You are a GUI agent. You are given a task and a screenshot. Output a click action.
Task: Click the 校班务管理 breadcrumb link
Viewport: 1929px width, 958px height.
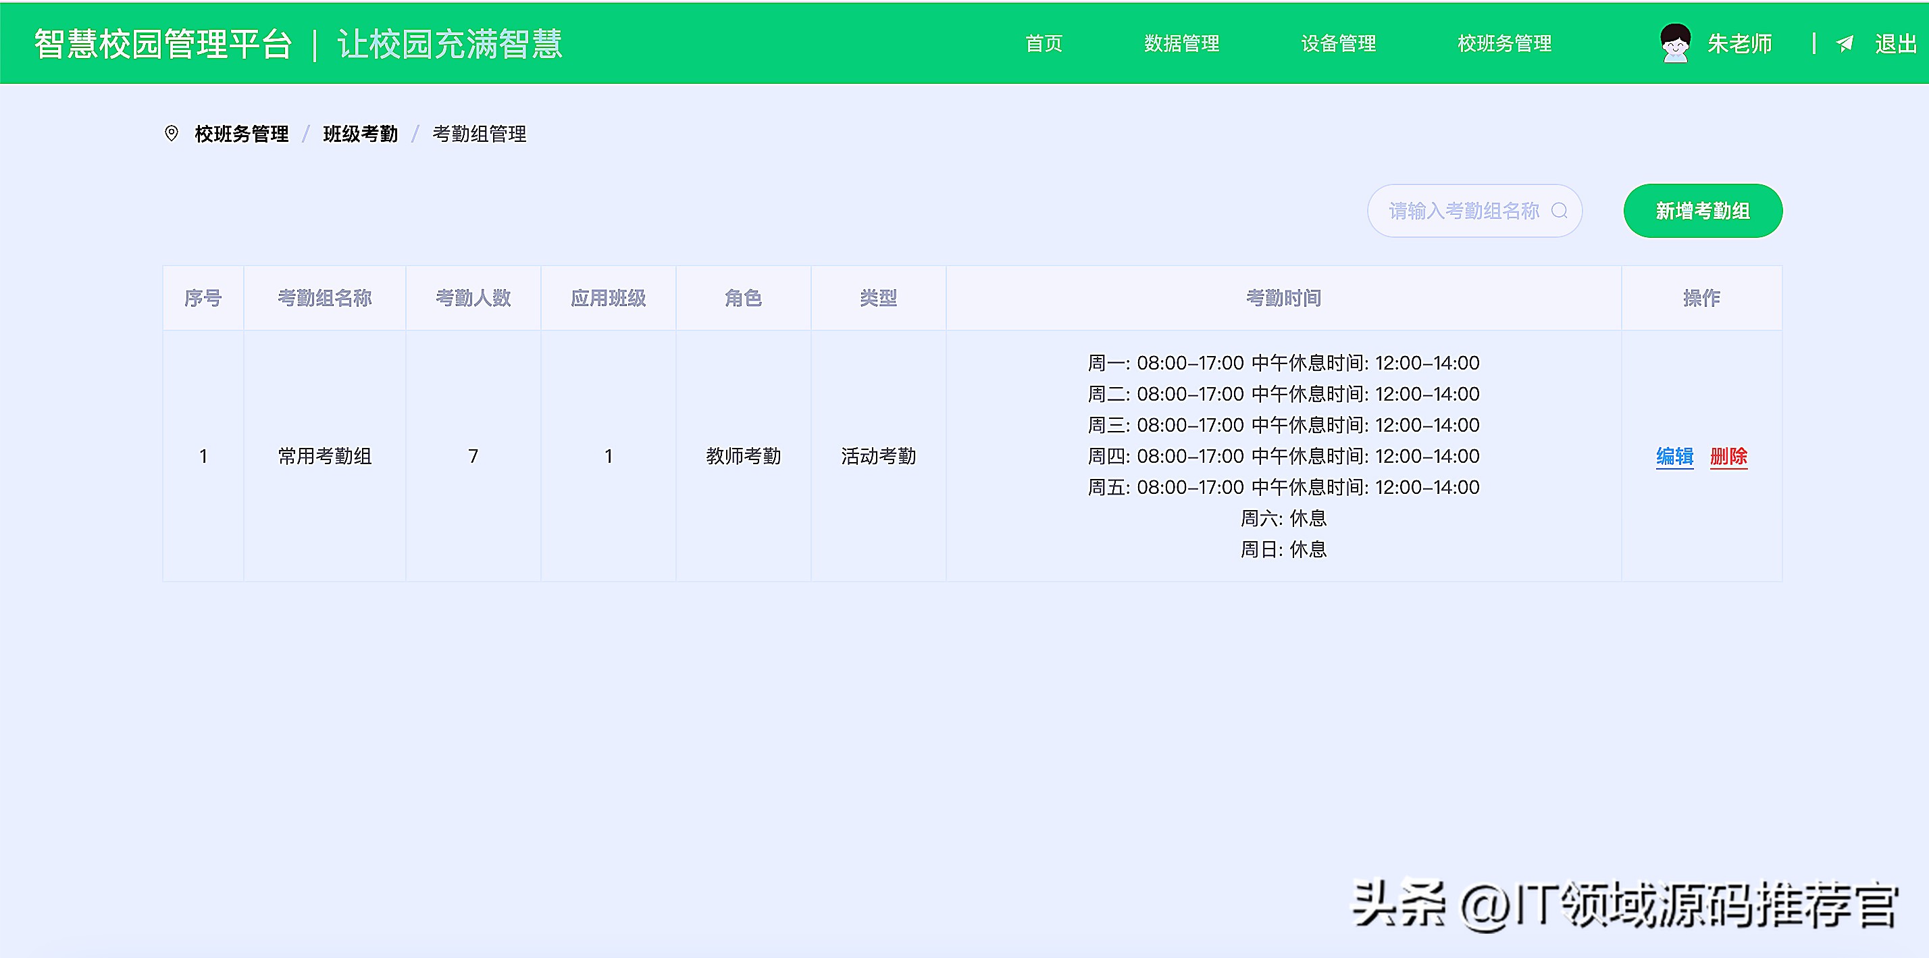pos(241,134)
